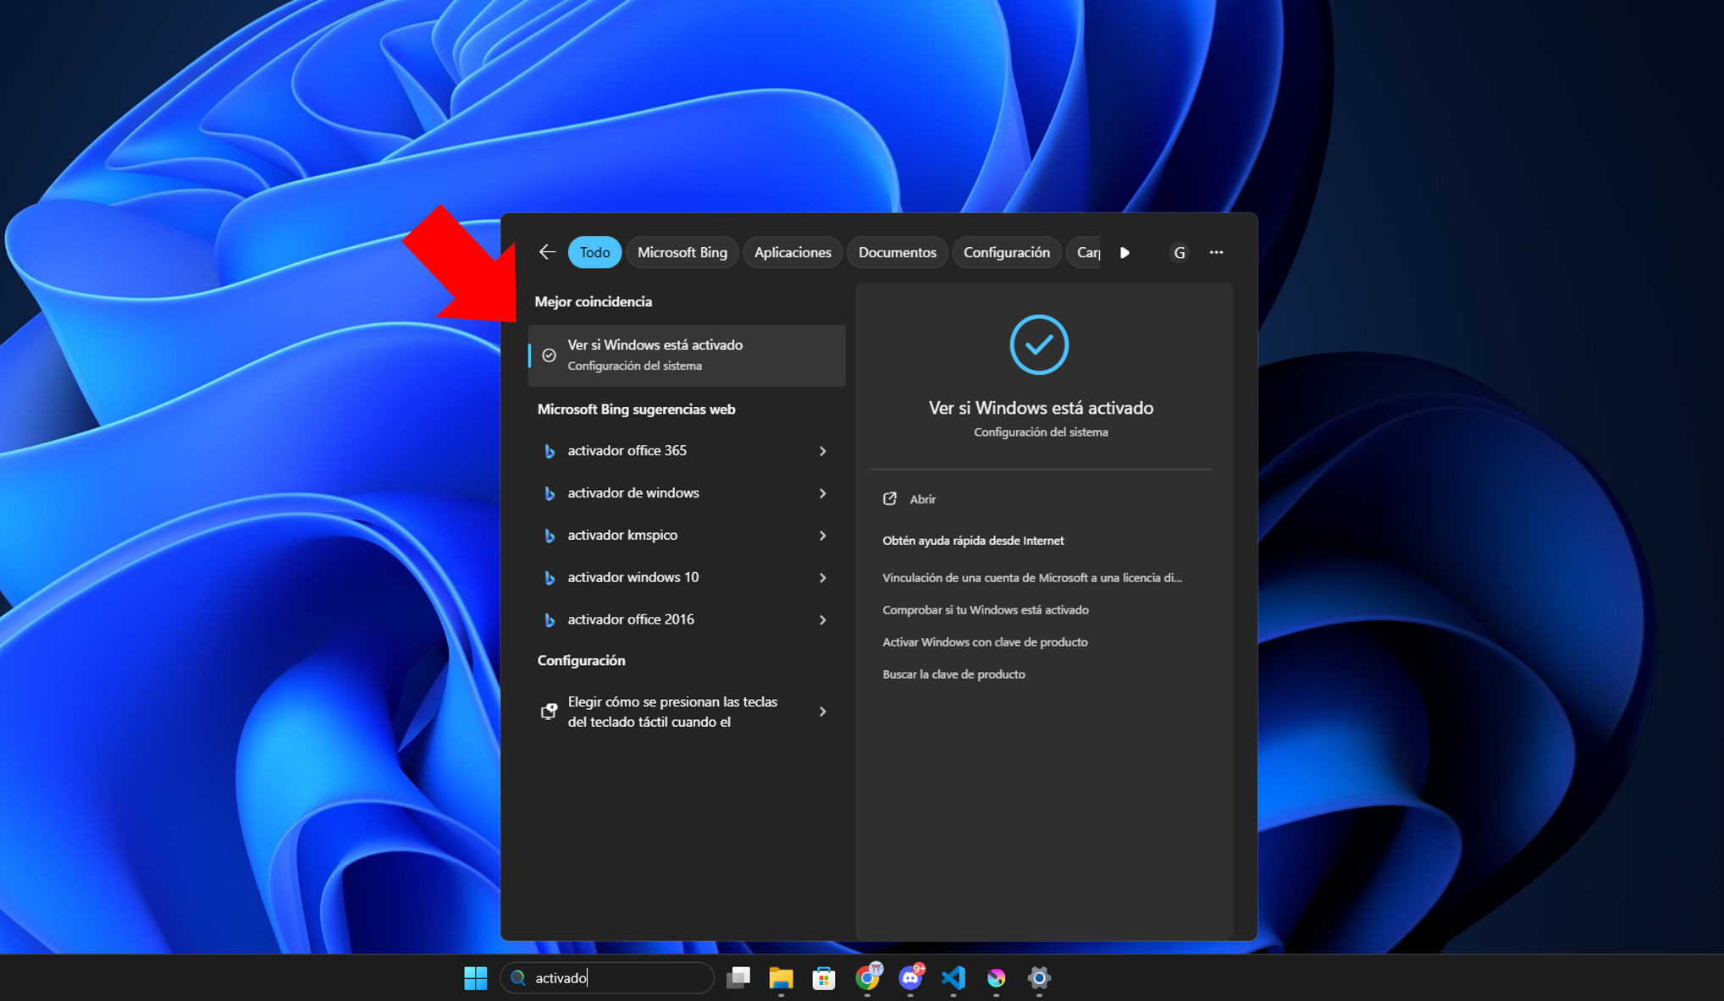This screenshot has width=1724, height=1001.
Task: Switch to the Aplicaciones search tab
Action: coord(792,251)
